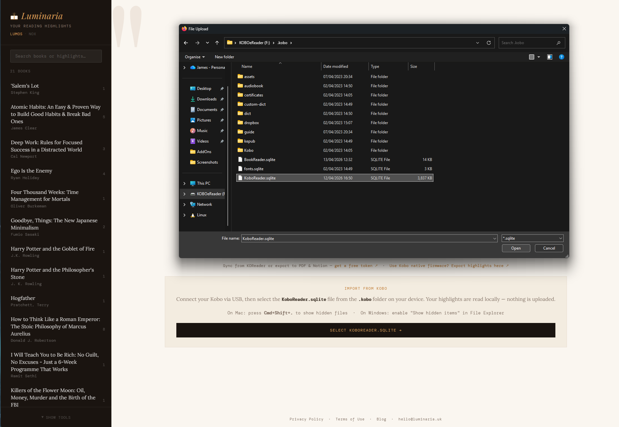This screenshot has height=427, width=619.
Task: Open the *.sqlite file type dropdown
Action: tap(532, 238)
